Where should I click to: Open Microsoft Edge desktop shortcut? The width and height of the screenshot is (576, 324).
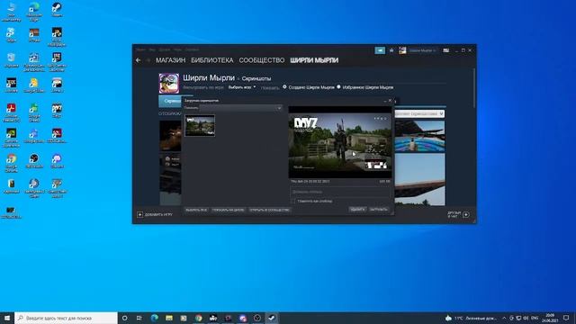click(x=34, y=11)
